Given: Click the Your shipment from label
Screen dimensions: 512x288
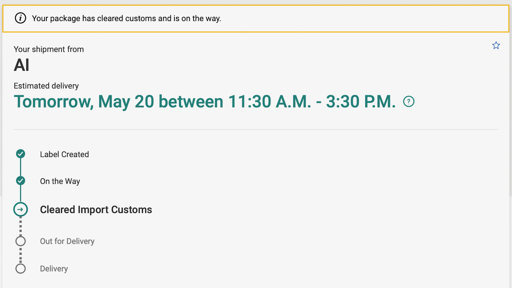Looking at the screenshot, I should tap(49, 49).
